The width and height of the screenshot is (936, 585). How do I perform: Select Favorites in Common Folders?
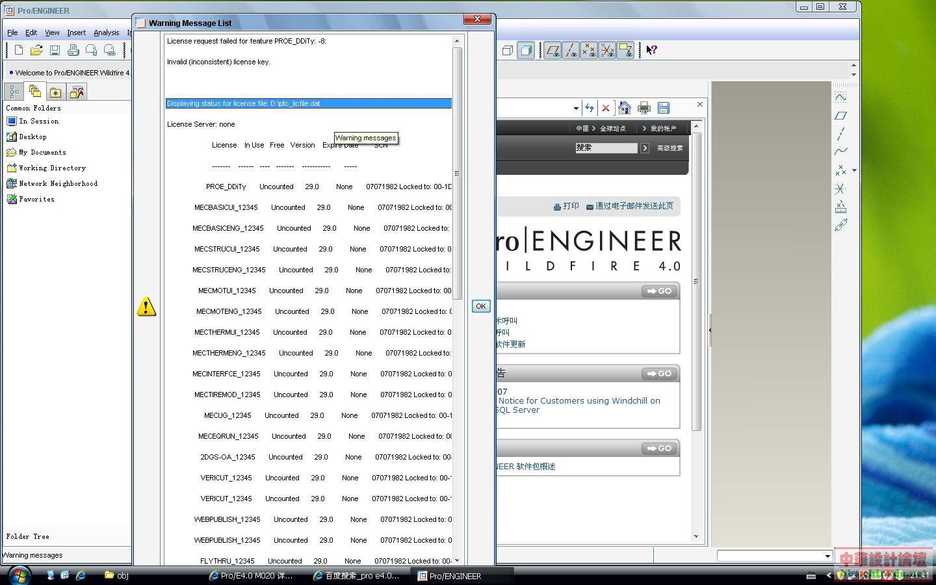(31, 199)
